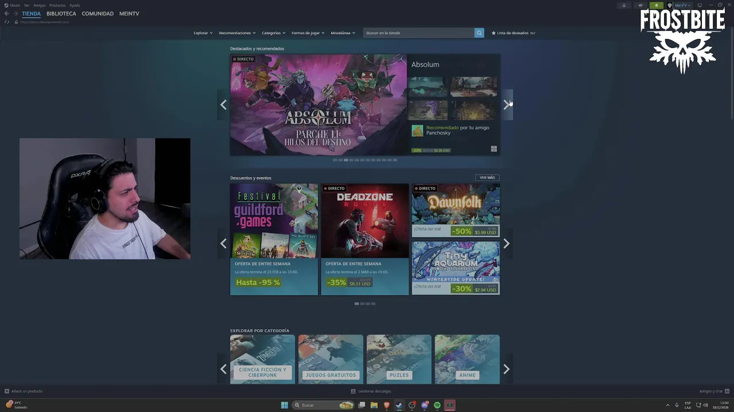Go back in the discounts carousel

(x=223, y=244)
